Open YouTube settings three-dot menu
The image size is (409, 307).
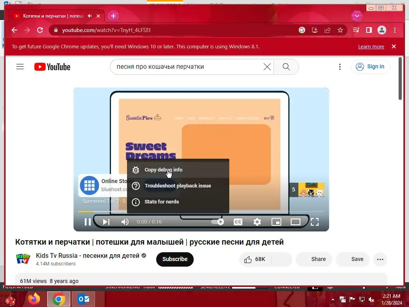[x=340, y=67]
